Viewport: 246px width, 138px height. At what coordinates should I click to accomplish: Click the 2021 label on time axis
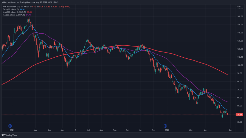[12, 130]
